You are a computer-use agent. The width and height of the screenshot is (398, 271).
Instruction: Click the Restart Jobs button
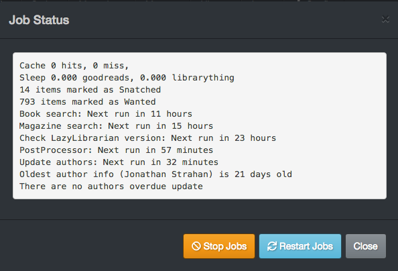300,246
